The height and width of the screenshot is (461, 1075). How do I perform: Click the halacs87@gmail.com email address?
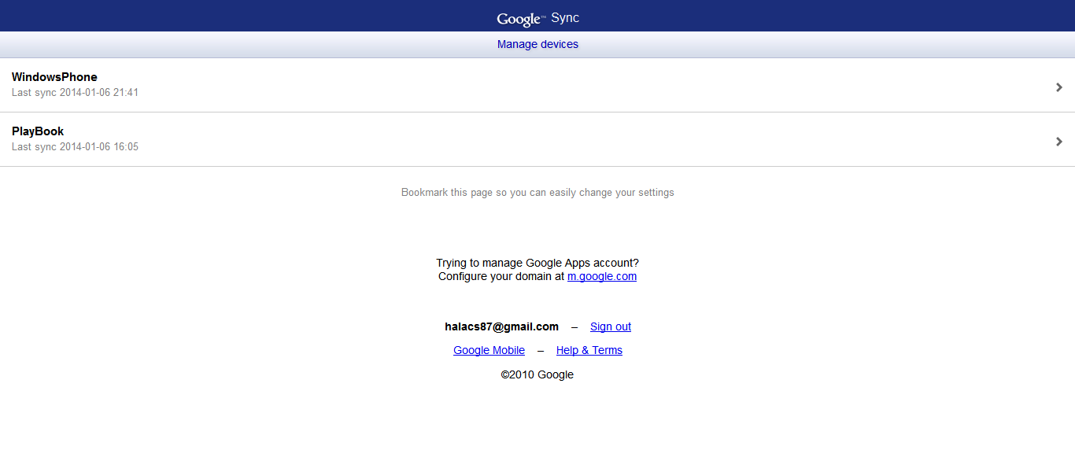pyautogui.click(x=501, y=327)
